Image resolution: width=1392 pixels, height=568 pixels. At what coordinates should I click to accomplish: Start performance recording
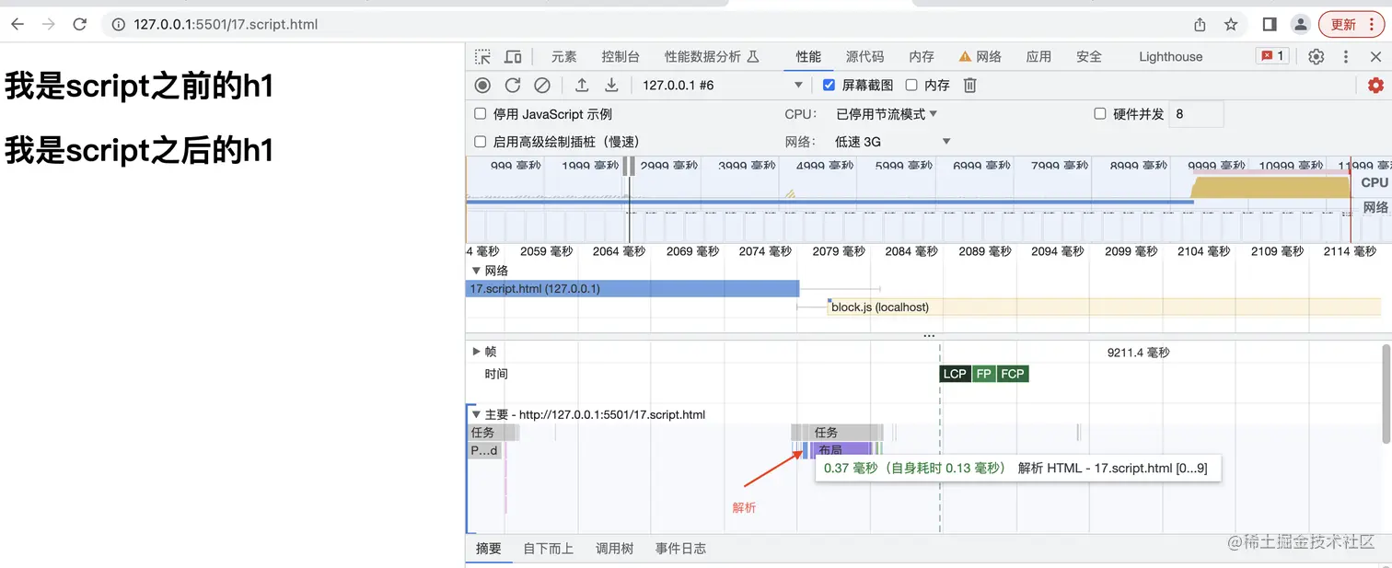pos(482,85)
